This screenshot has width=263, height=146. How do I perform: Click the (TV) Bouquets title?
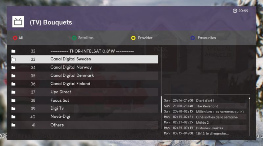tap(51, 22)
